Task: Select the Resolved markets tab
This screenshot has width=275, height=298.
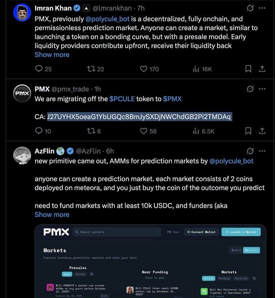Action: 241,278
